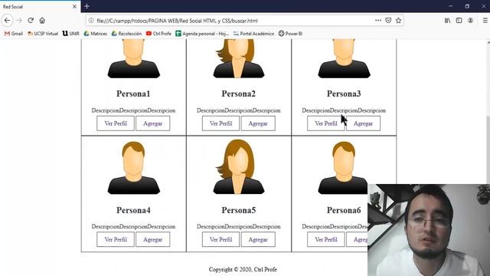Open the Firefox home page icon
The width and height of the screenshot is (490, 276).
[42, 21]
